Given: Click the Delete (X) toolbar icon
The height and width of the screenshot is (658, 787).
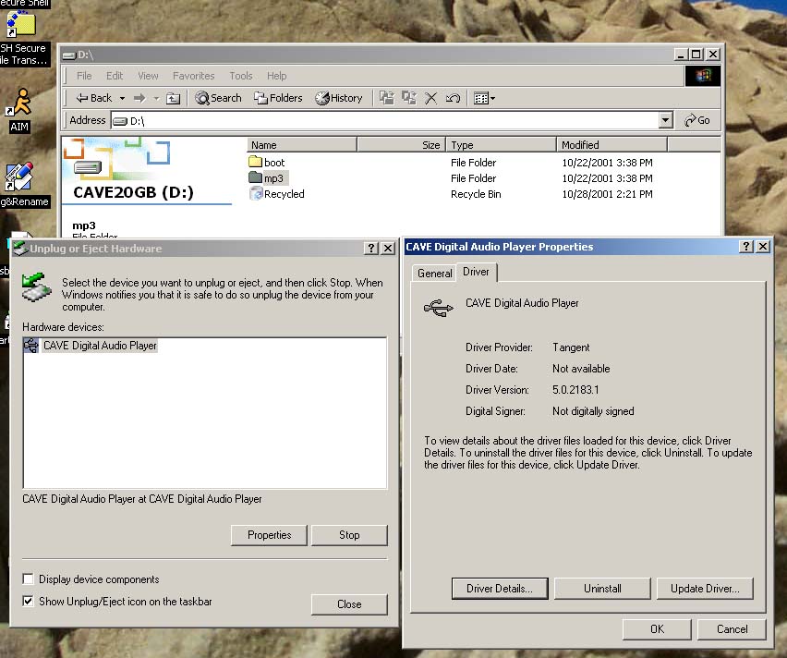Looking at the screenshot, I should click(x=430, y=98).
